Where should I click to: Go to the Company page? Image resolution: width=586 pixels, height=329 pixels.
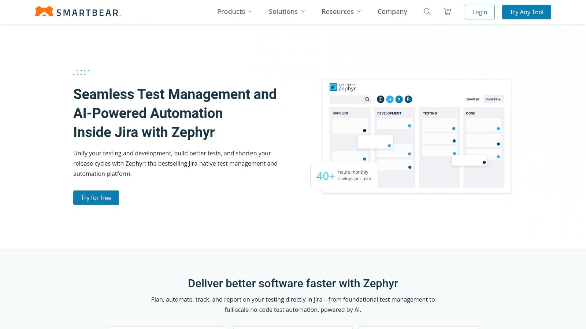pyautogui.click(x=392, y=12)
